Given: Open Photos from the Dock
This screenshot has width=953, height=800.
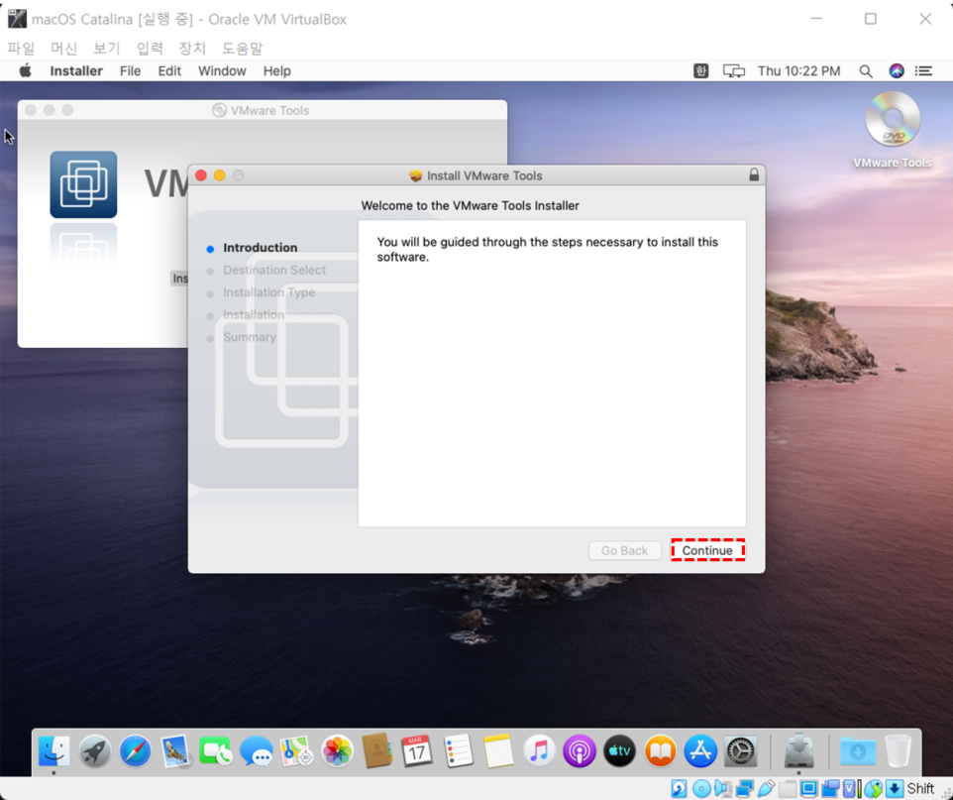Looking at the screenshot, I should coord(337,750).
